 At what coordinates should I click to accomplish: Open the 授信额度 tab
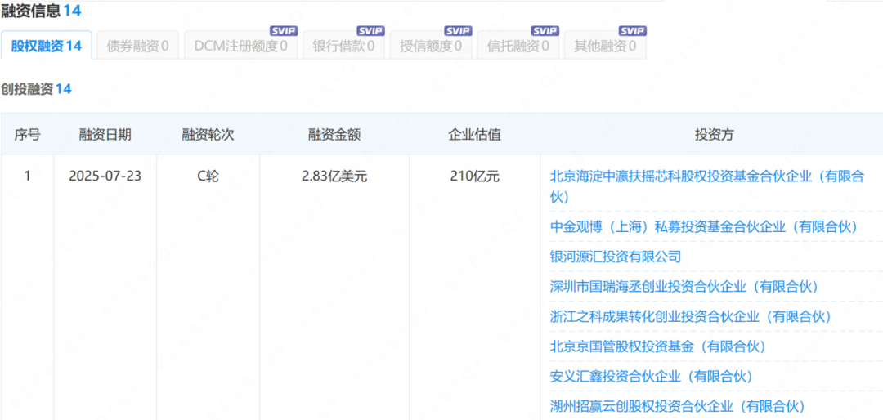coord(431,47)
